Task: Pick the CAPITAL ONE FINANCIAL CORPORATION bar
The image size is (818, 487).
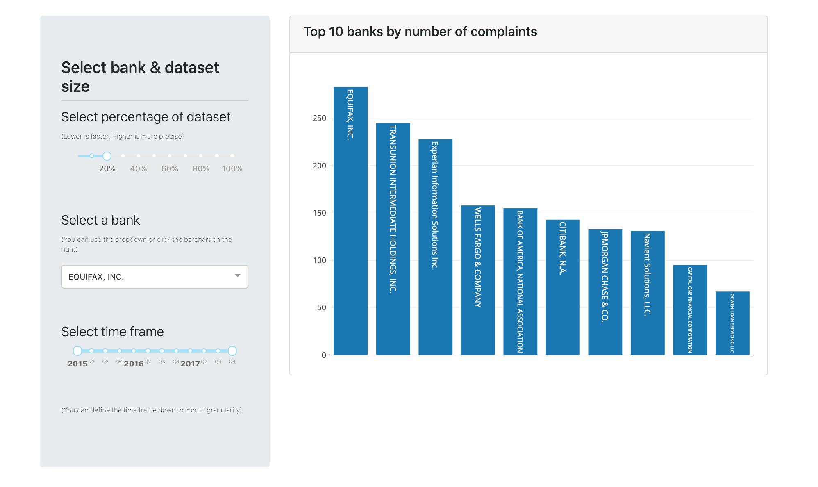Action: point(690,310)
